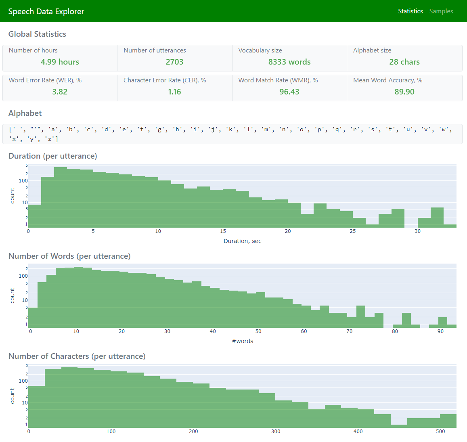Click the Number of hours card
The height and width of the screenshot is (442, 467).
[60, 58]
